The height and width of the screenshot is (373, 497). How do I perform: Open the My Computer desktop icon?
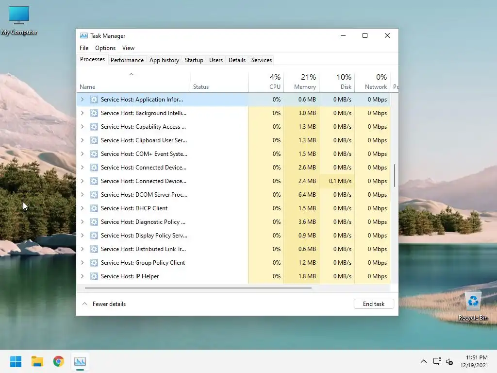tap(19, 20)
